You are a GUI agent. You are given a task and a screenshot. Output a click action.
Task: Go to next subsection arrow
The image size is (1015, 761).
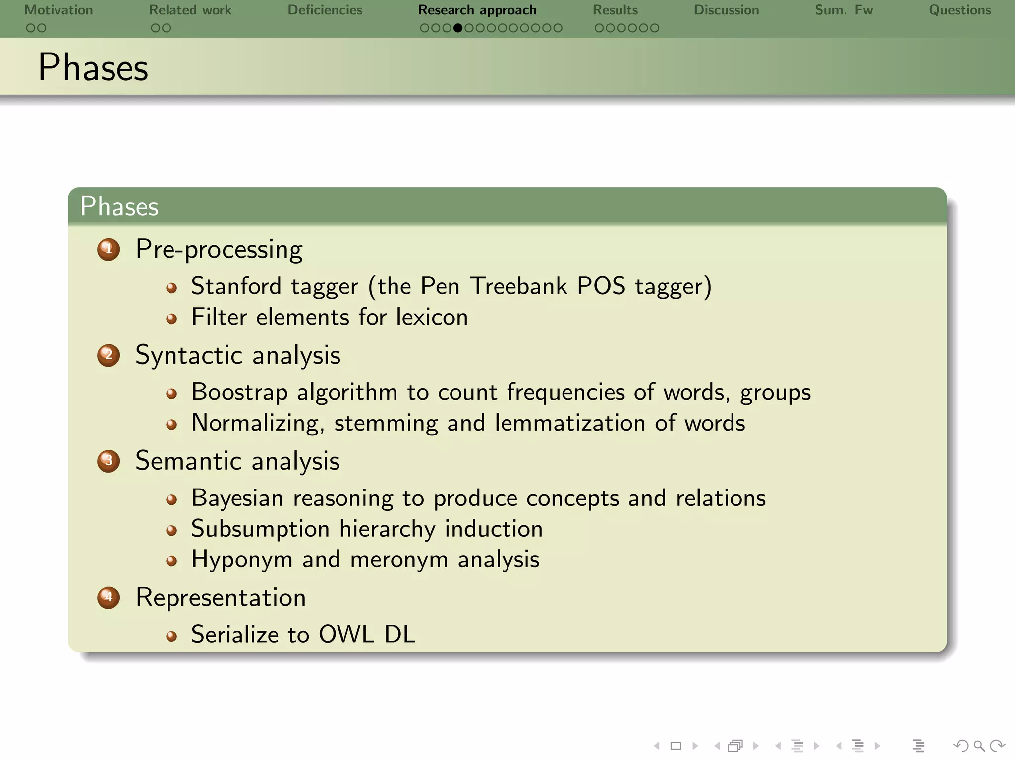(x=816, y=746)
